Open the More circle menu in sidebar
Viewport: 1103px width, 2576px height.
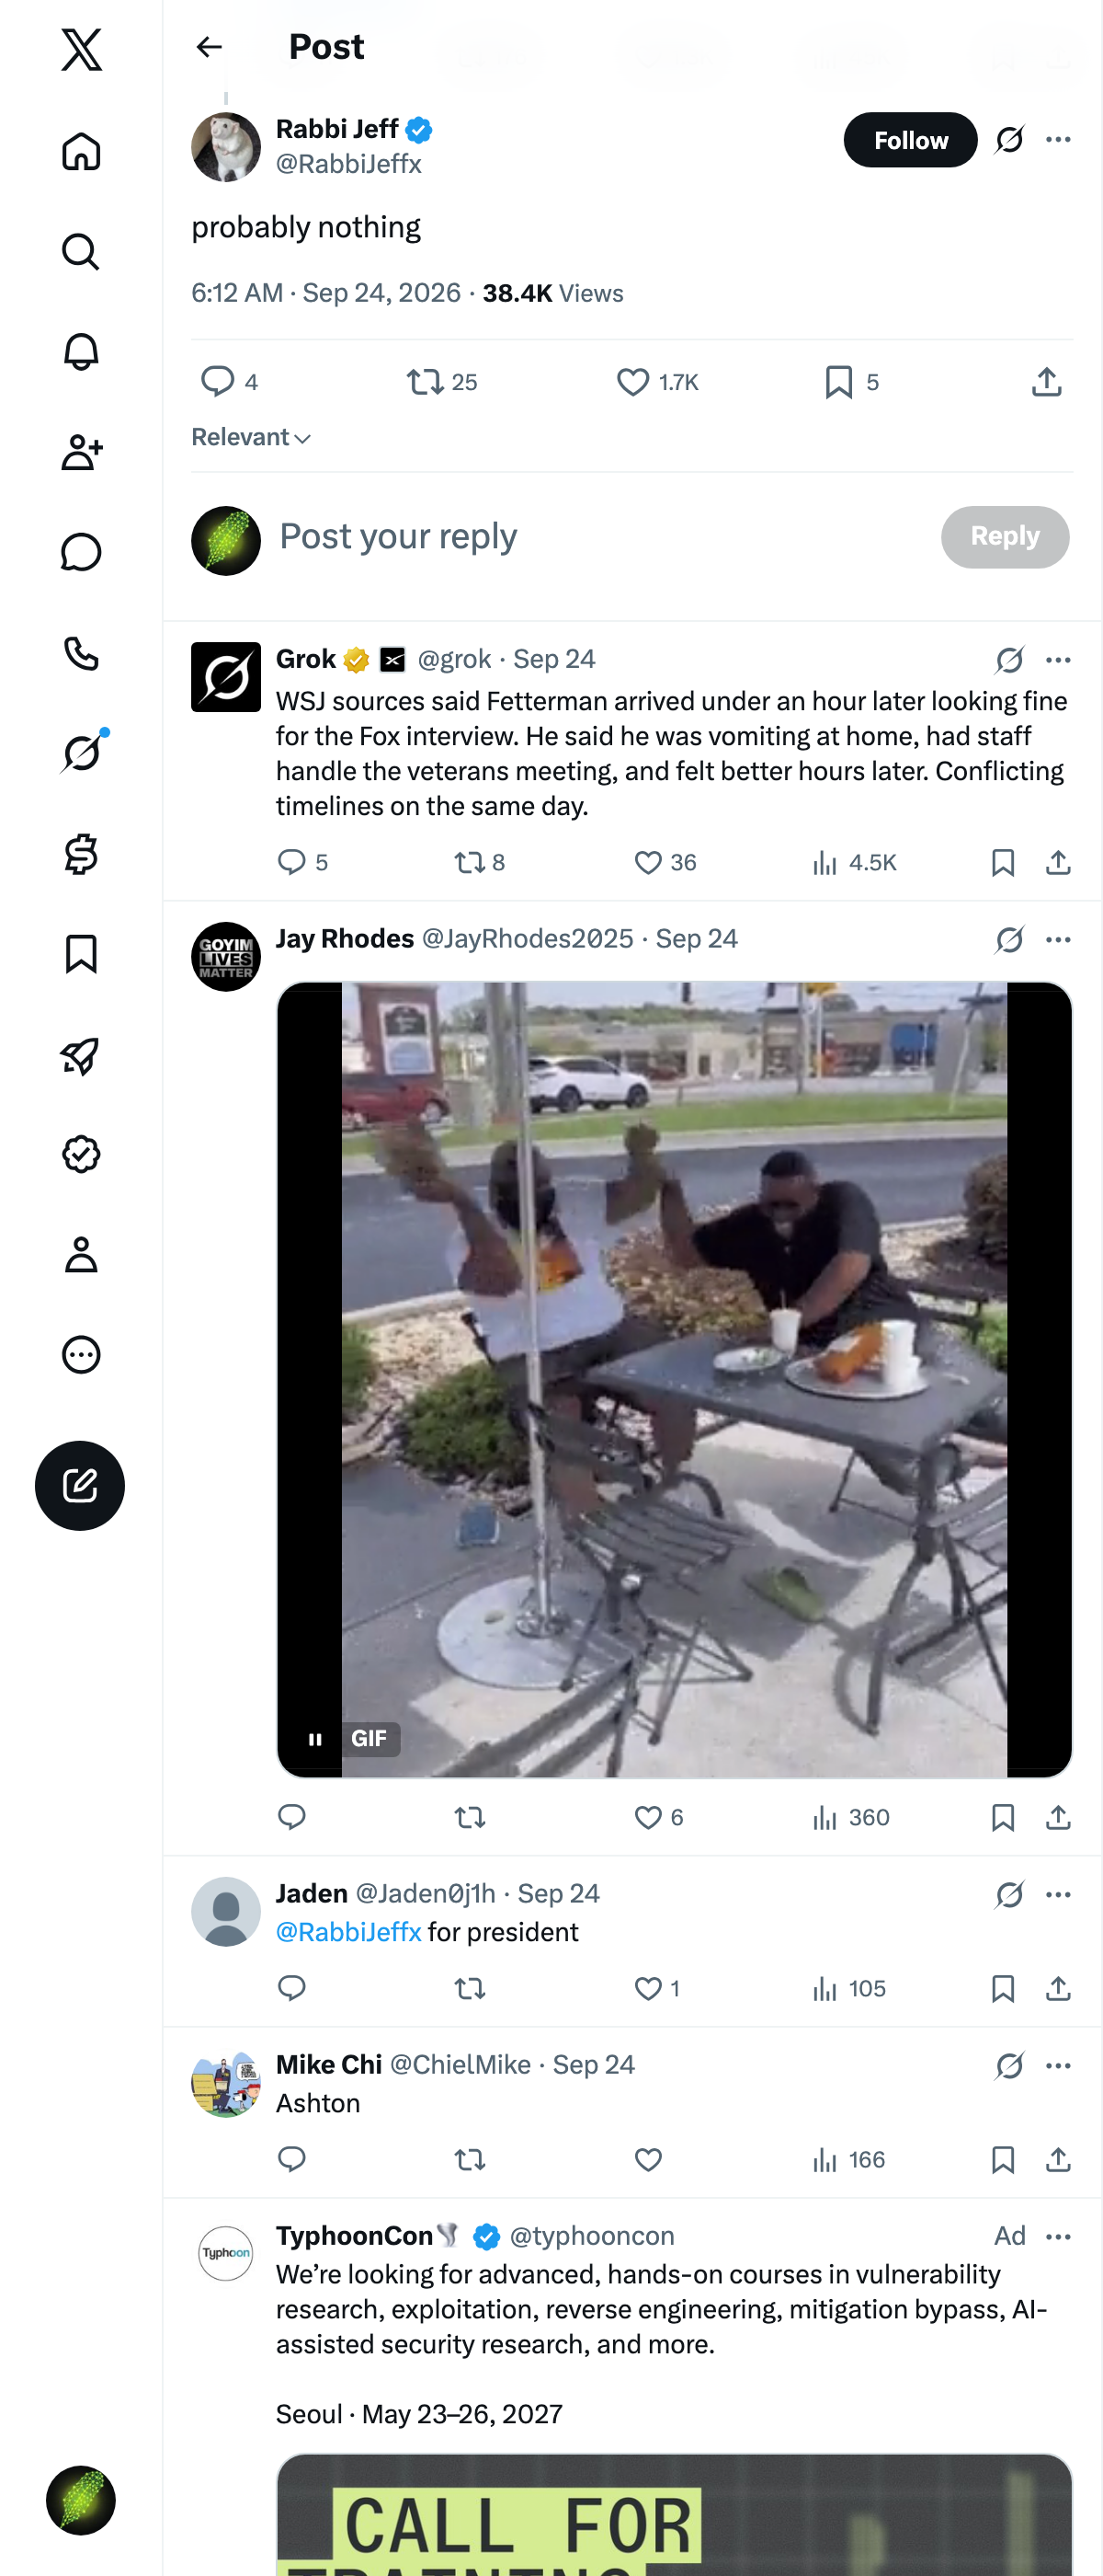tap(81, 1354)
